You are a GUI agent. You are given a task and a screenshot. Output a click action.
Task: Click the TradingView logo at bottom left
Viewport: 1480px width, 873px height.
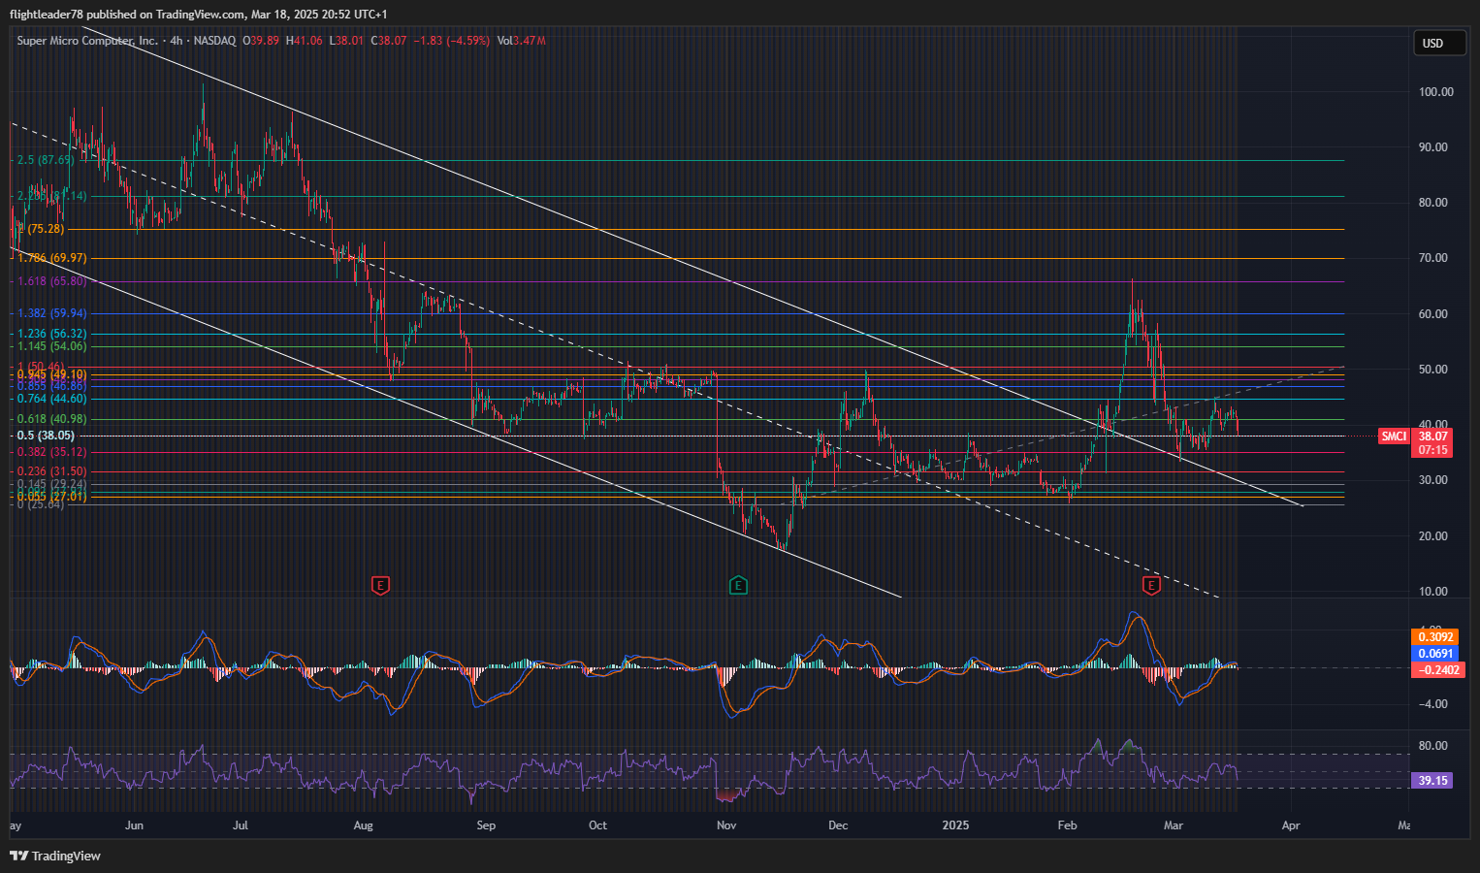[55, 856]
